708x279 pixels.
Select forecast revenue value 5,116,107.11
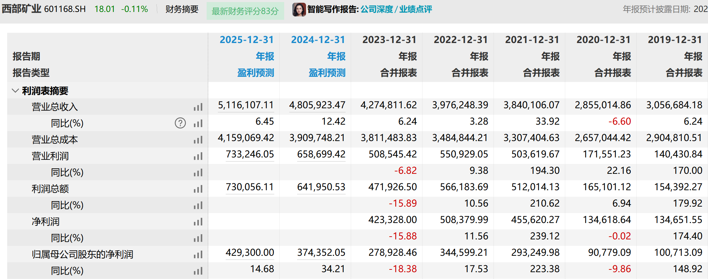246,105
